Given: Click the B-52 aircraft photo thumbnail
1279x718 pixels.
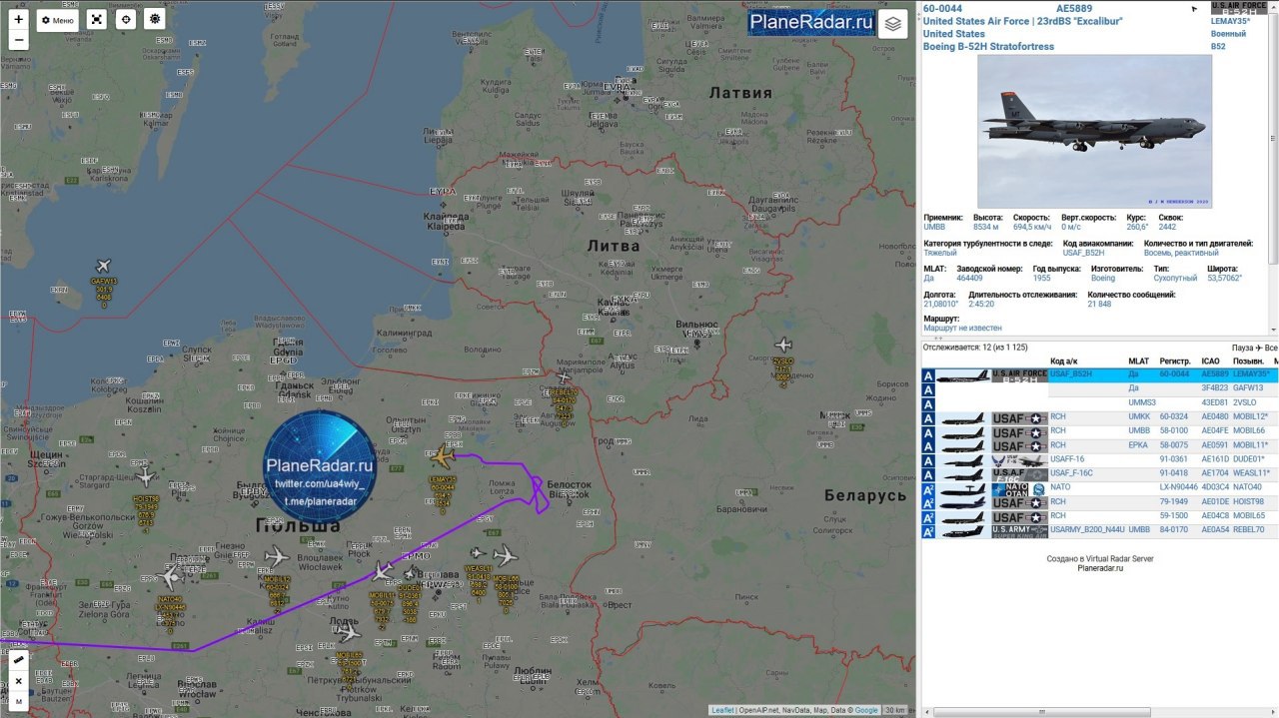Looking at the screenshot, I should click(x=1094, y=131).
